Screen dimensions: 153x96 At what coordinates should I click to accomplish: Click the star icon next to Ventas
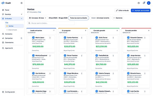point(7,26)
